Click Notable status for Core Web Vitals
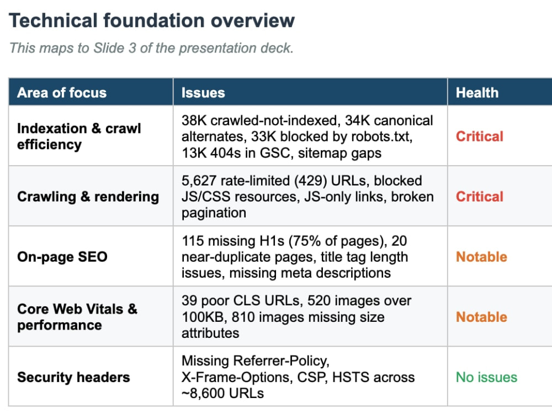The width and height of the screenshot is (552, 414). (481, 317)
